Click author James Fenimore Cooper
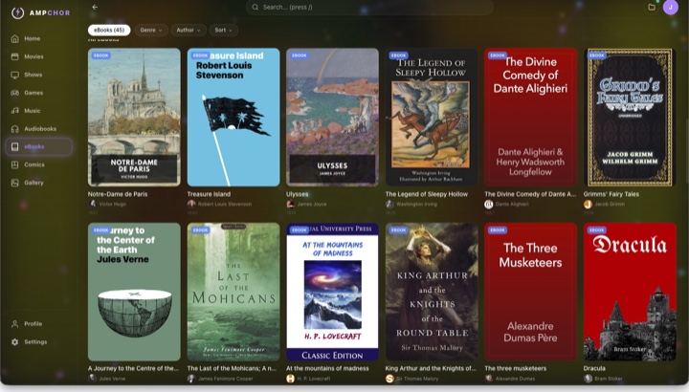 (226, 379)
